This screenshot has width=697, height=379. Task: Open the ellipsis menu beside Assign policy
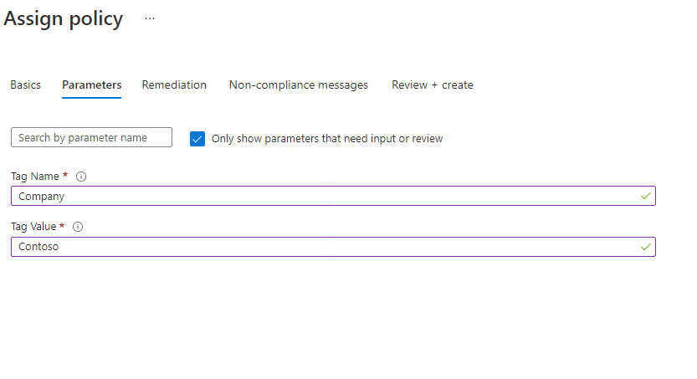(150, 18)
